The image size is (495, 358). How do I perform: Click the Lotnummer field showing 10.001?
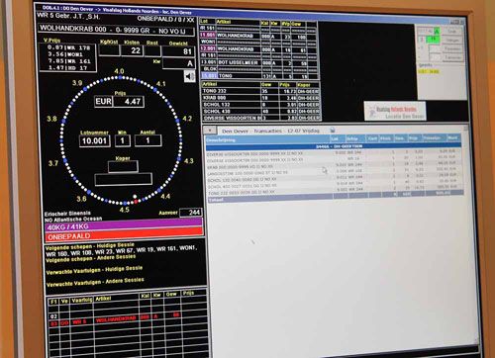94,141
